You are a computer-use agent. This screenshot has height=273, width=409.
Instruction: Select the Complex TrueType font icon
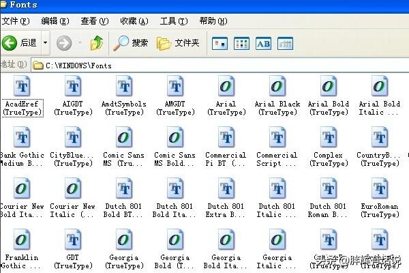click(329, 137)
